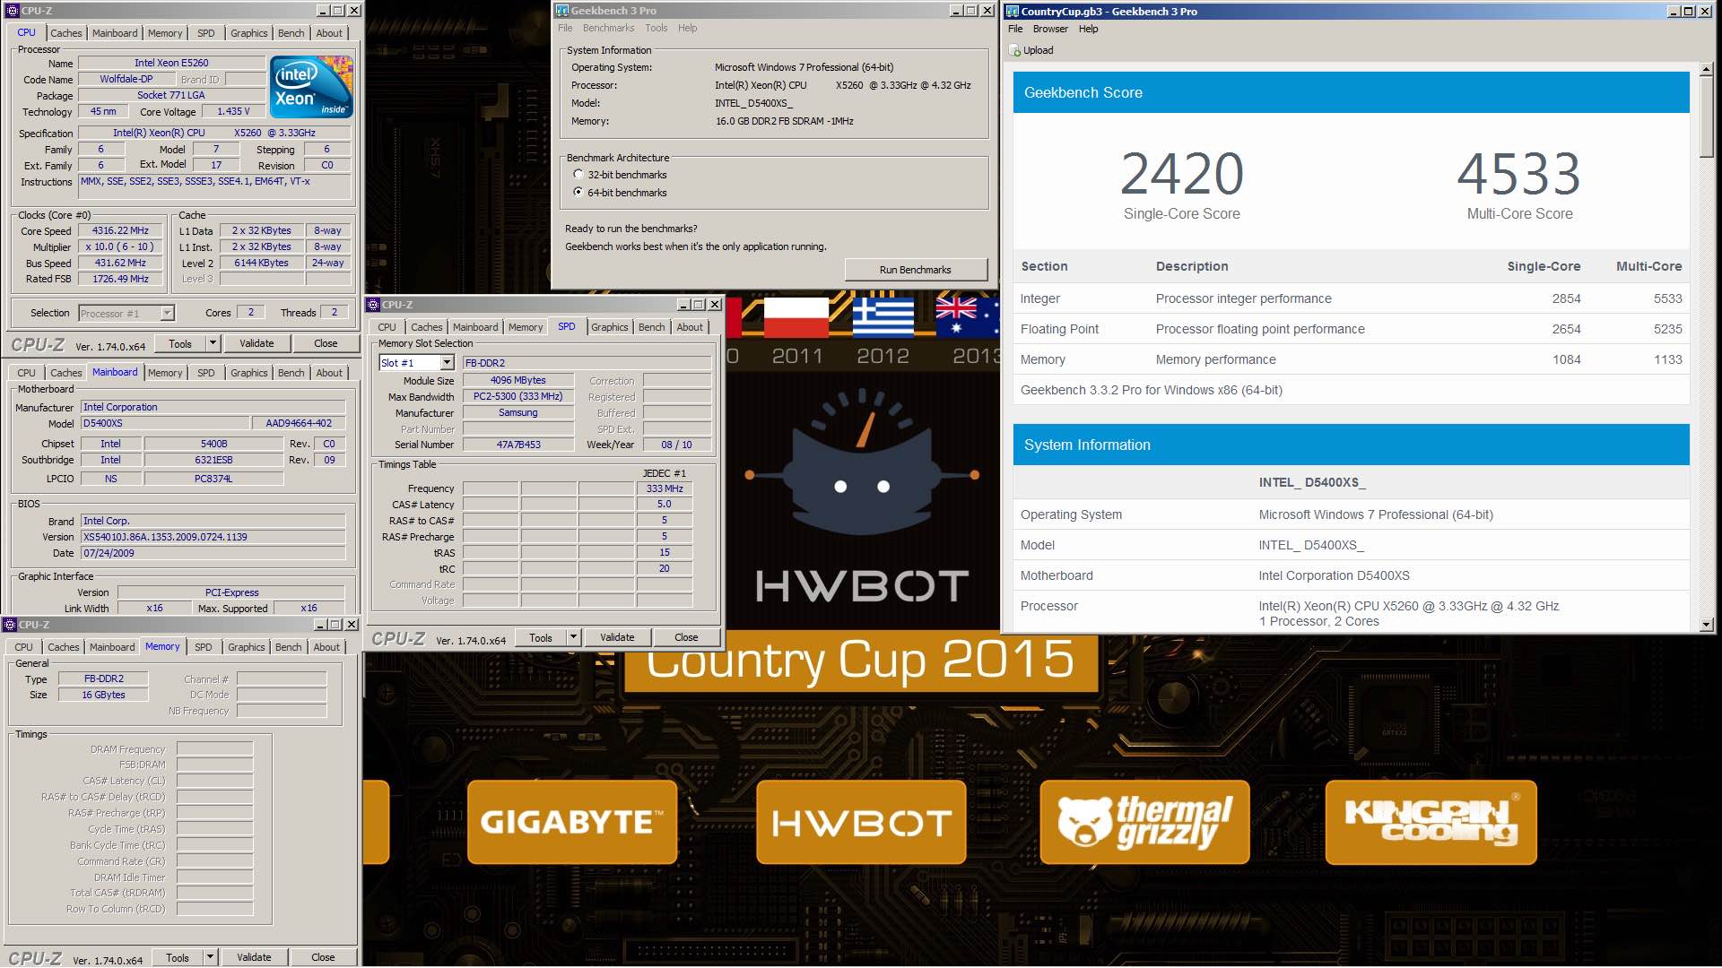Viewport: 1722px width, 968px height.
Task: Click the Geekbench Score section header
Action: tap(1352, 92)
